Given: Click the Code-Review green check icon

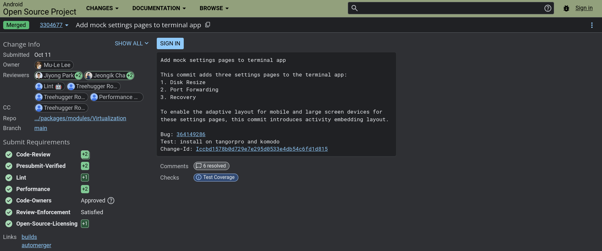Looking at the screenshot, I should pyautogui.click(x=9, y=155).
